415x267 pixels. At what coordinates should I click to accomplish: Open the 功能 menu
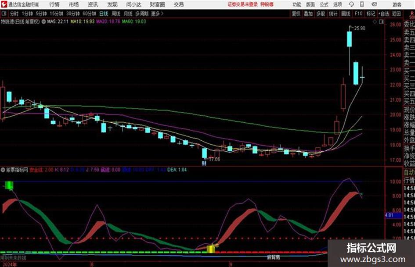(297, 4)
